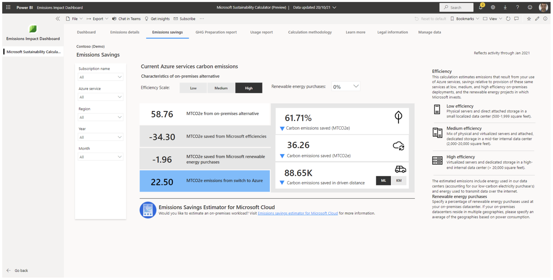Viewport: 553px width, 280px height.
Task: Collapse the navigation pane double chevron
Action: click(x=58, y=19)
